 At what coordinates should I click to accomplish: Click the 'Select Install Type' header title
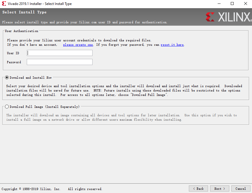[x=24, y=12]
